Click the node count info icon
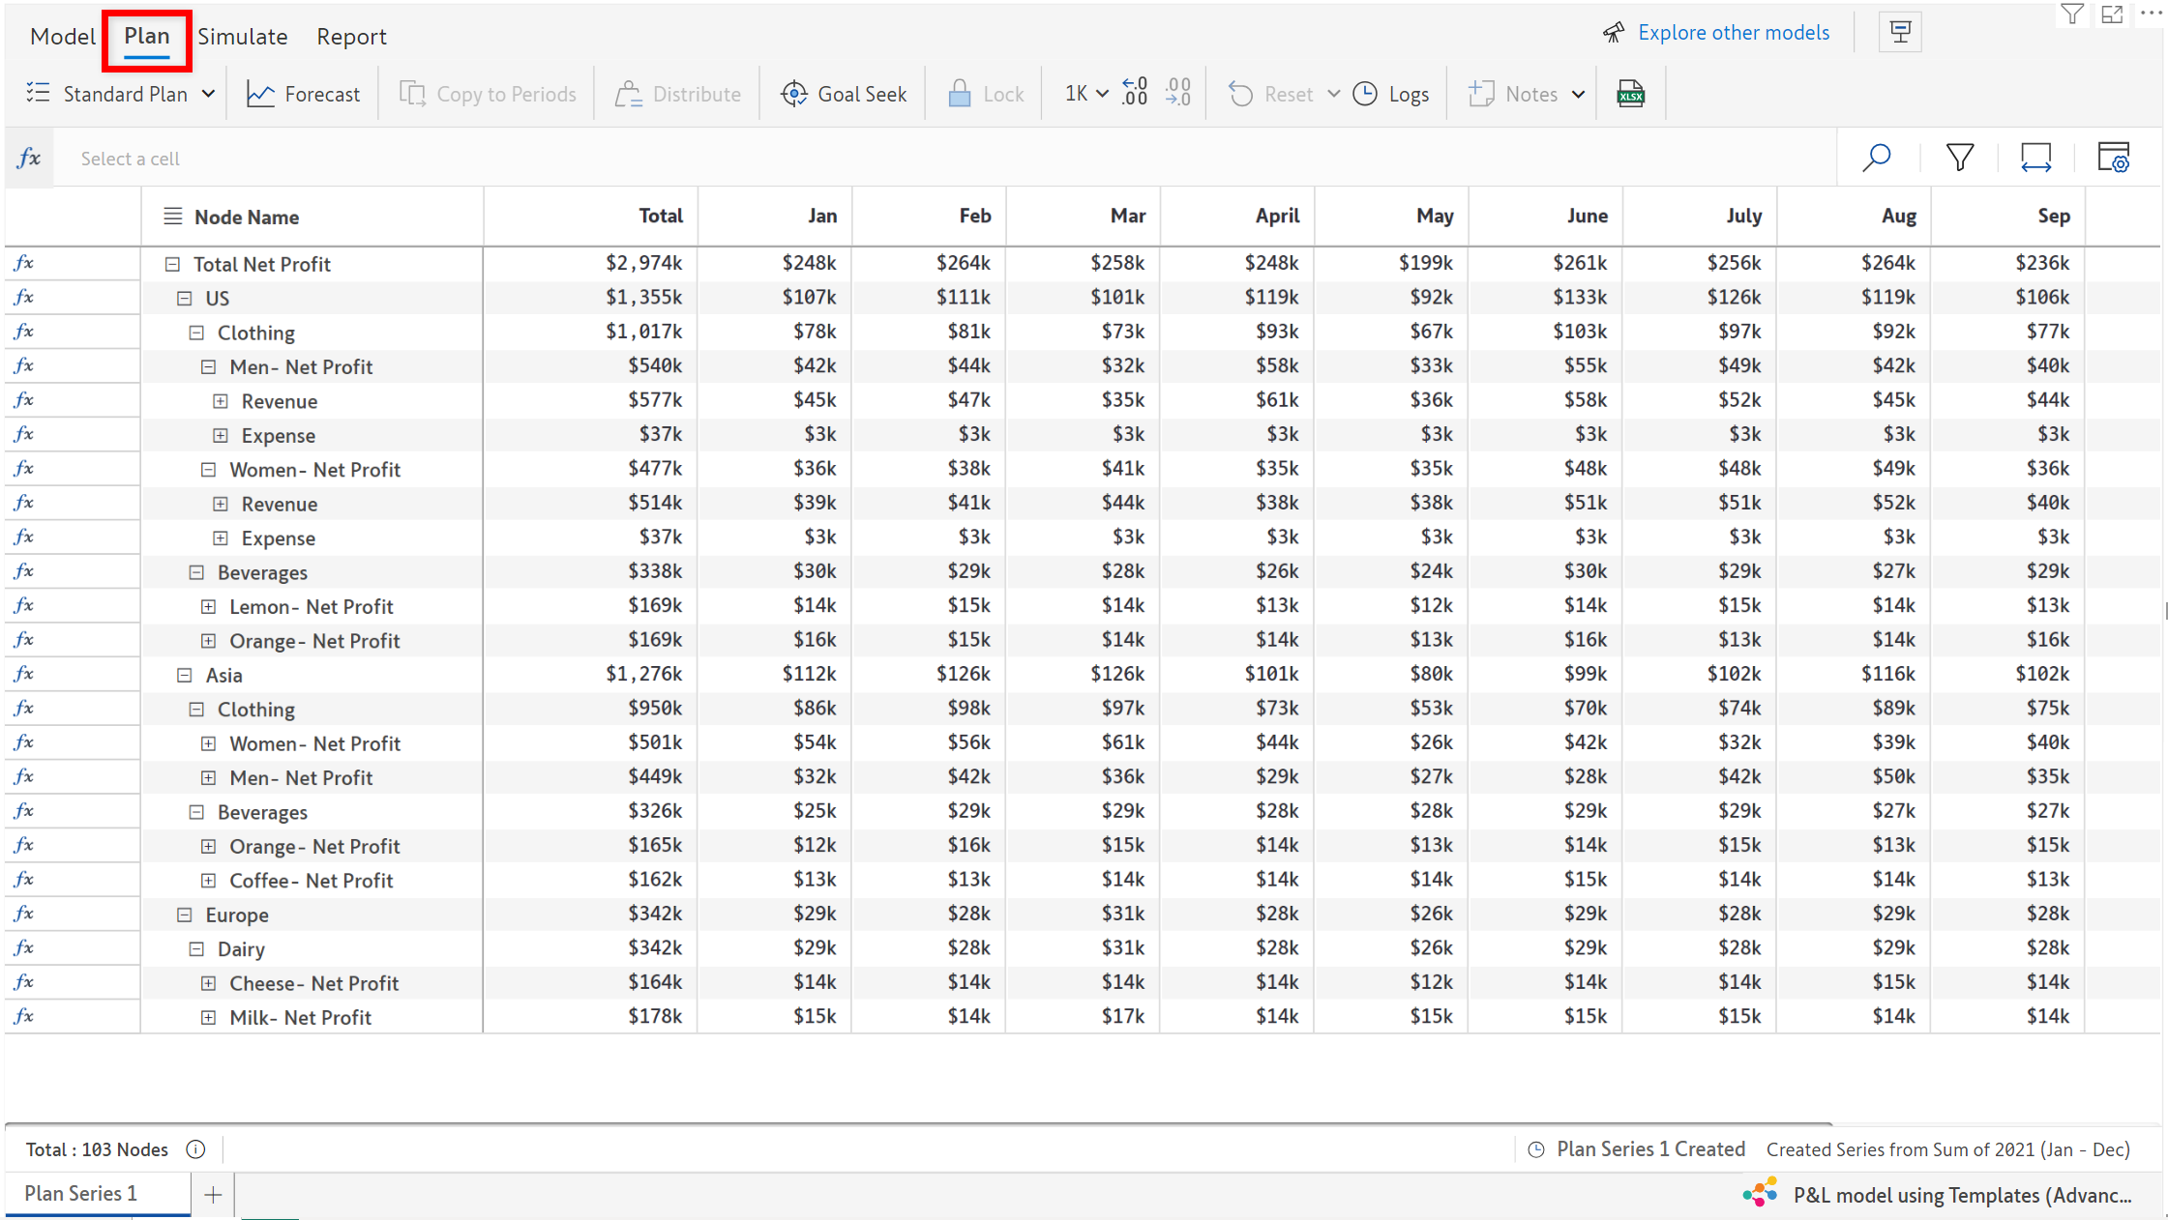Screen dimensions: 2168x1220 [x=195, y=1149]
